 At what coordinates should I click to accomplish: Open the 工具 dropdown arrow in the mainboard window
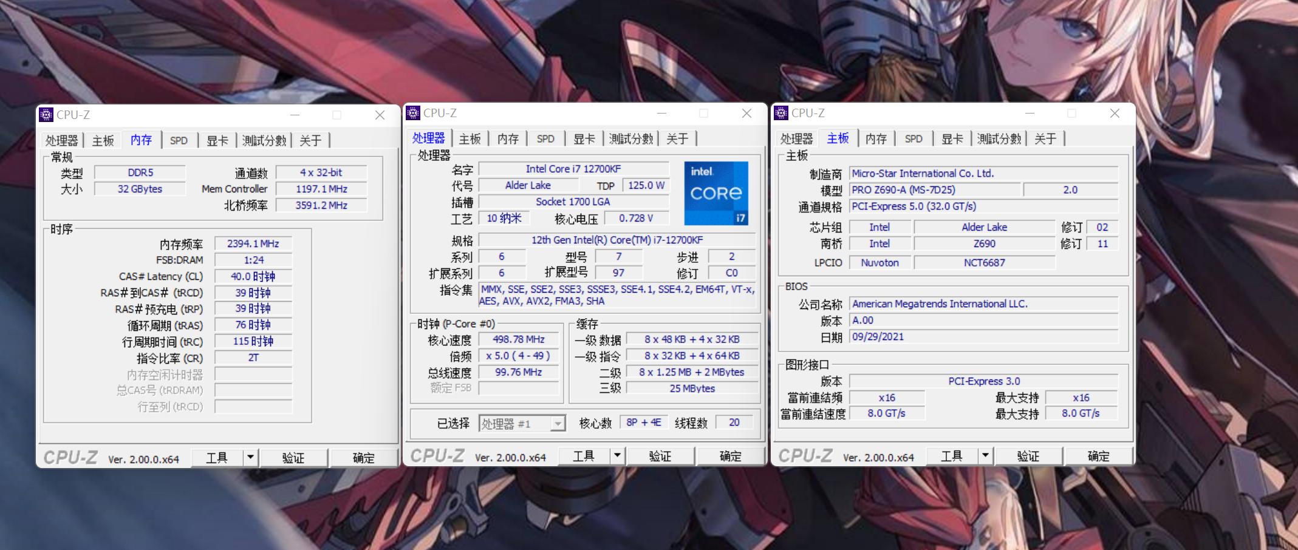(985, 455)
